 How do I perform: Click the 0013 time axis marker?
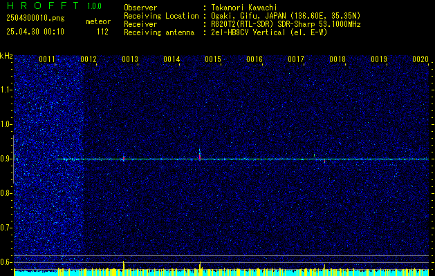click(130, 59)
